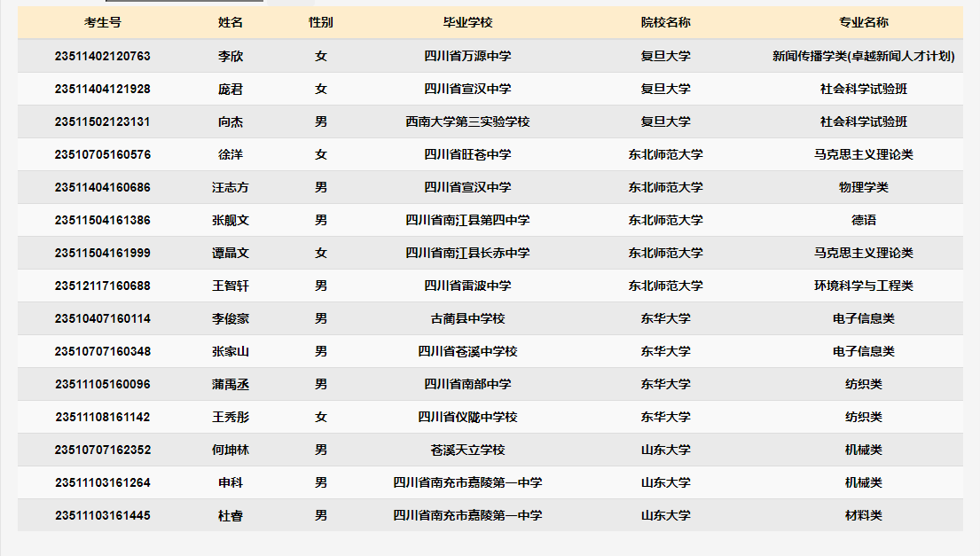Click the major 材料类
The image size is (980, 556).
click(864, 515)
